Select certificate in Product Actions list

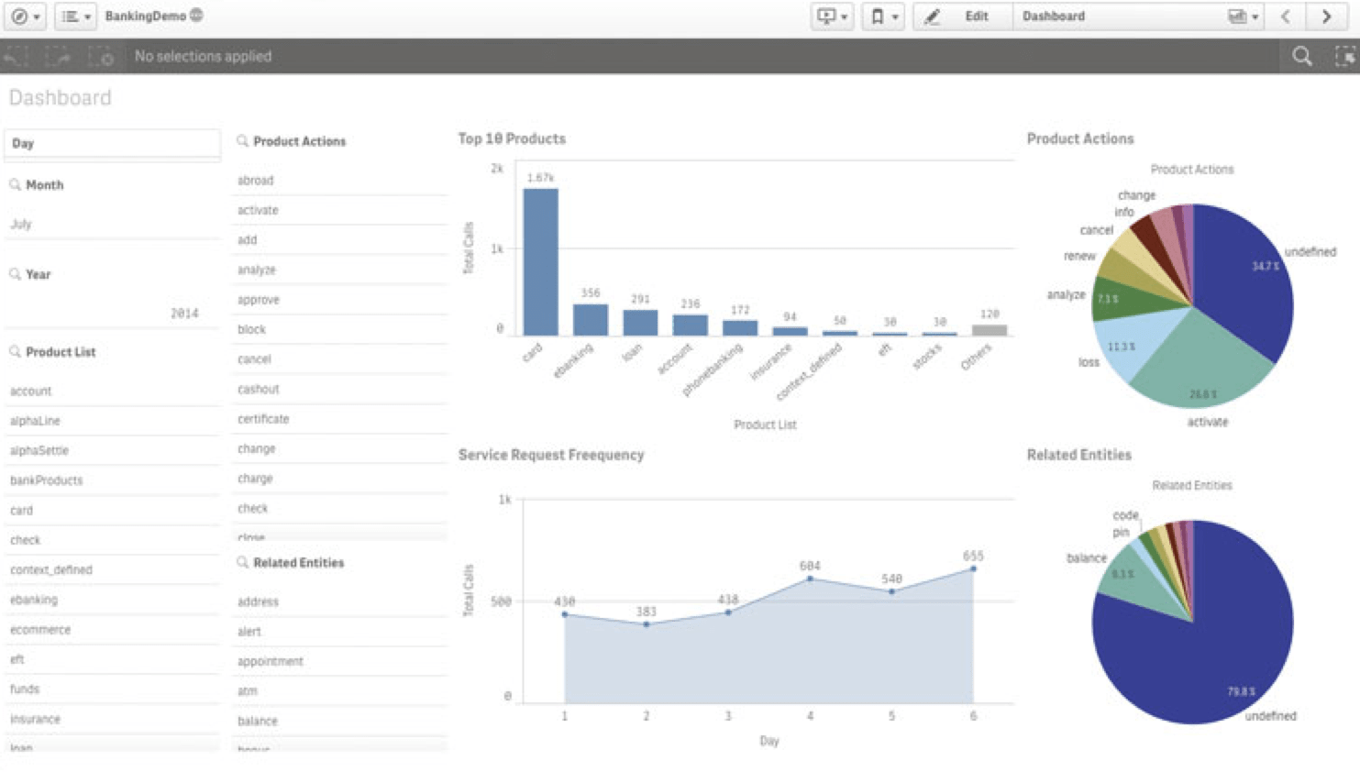coord(339,419)
